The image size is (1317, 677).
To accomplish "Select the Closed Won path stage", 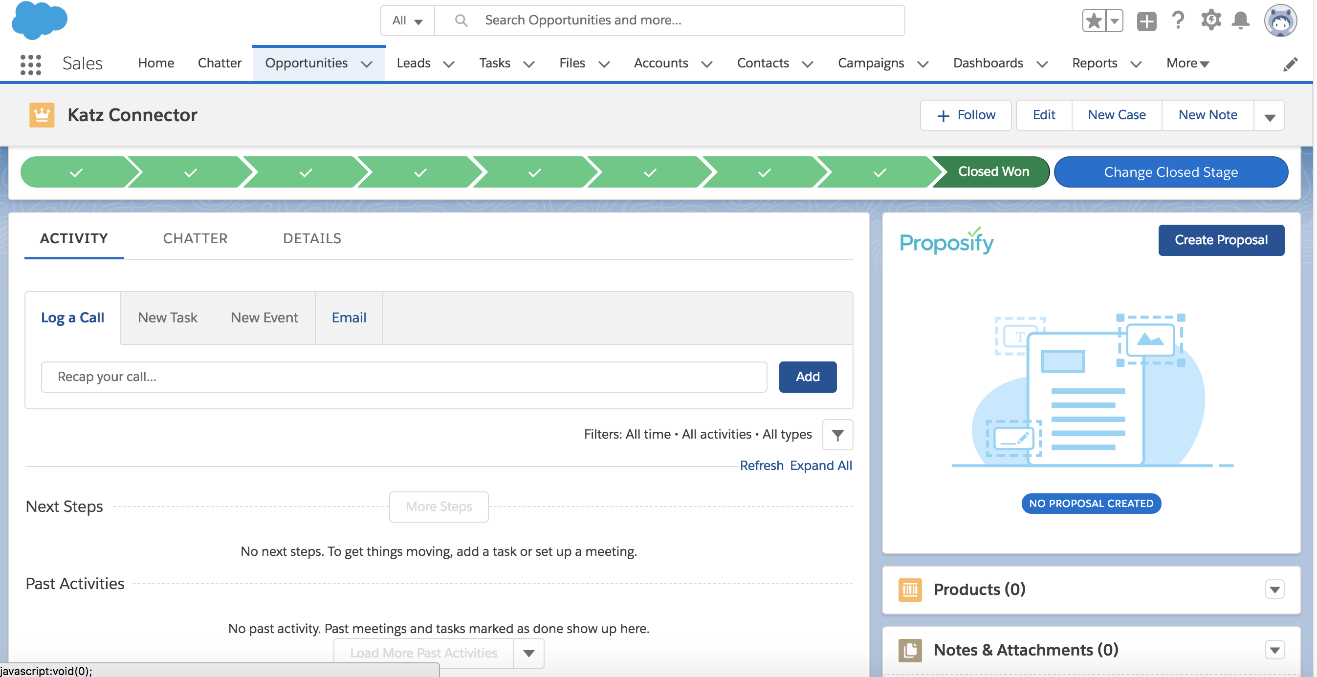I will pyautogui.click(x=993, y=172).
